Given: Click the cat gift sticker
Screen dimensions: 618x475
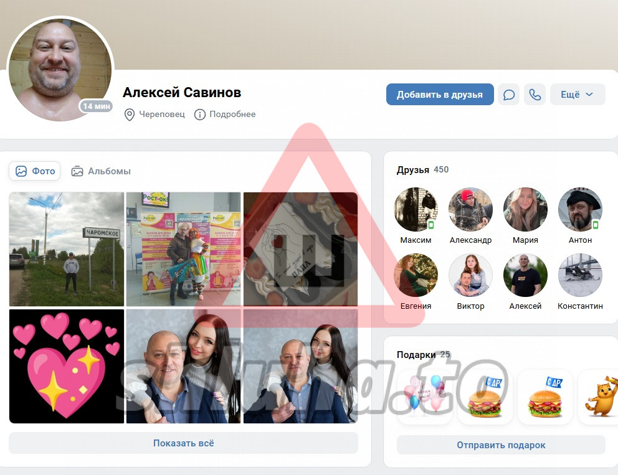Looking at the screenshot, I should [599, 397].
